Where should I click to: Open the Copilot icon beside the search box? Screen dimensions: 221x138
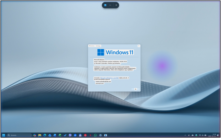[x=35, y=135]
